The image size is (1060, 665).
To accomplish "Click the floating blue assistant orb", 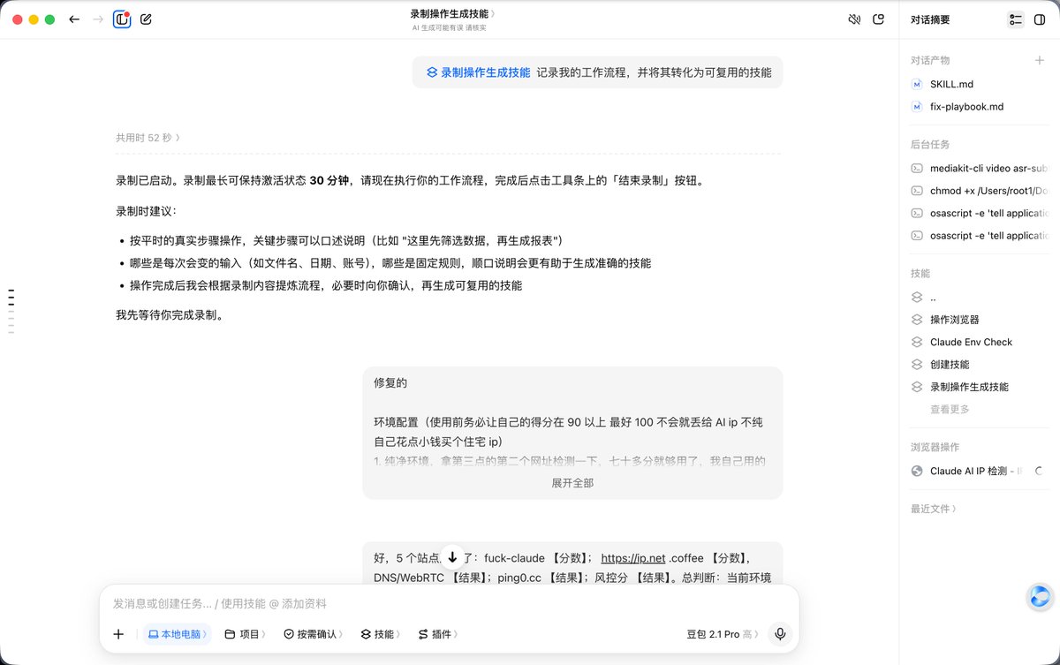I will [x=1041, y=597].
